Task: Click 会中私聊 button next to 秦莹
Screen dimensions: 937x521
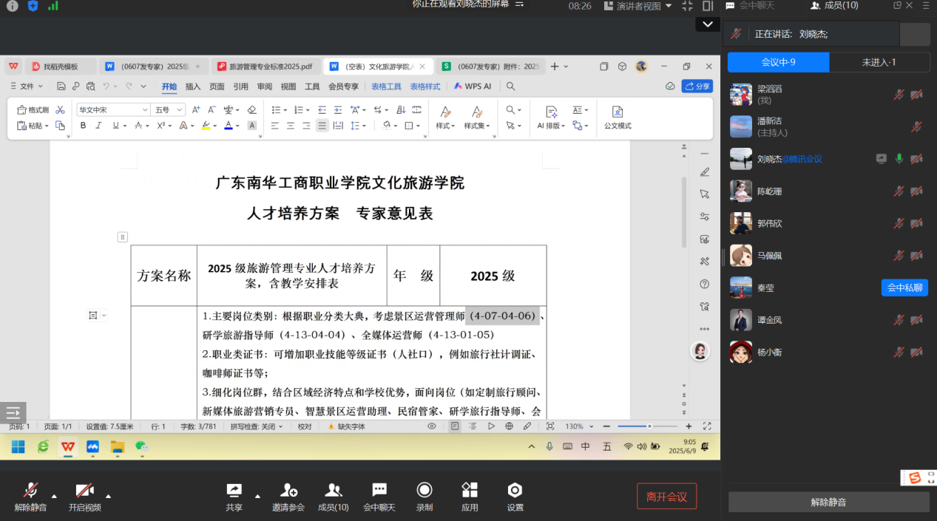Action: click(904, 288)
